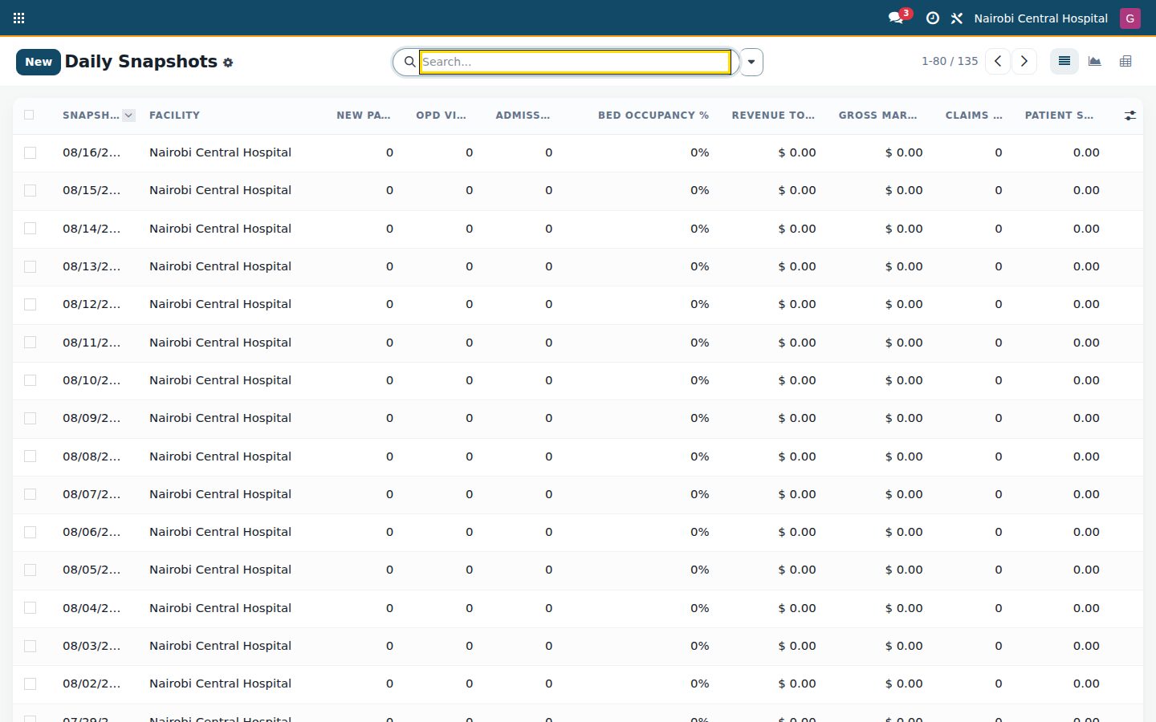Sort by New Patients column header

(364, 116)
